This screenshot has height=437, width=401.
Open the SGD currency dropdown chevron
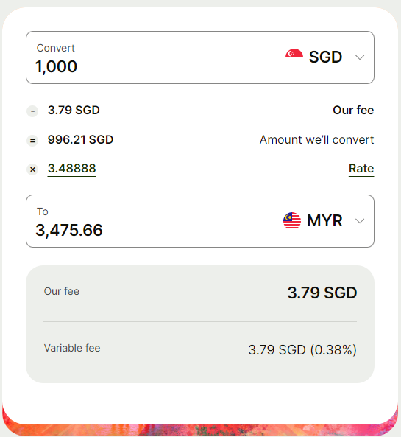360,57
